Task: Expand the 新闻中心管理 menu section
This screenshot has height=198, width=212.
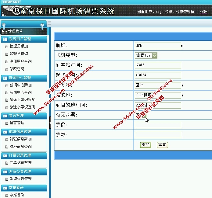Action: click(x=24, y=78)
